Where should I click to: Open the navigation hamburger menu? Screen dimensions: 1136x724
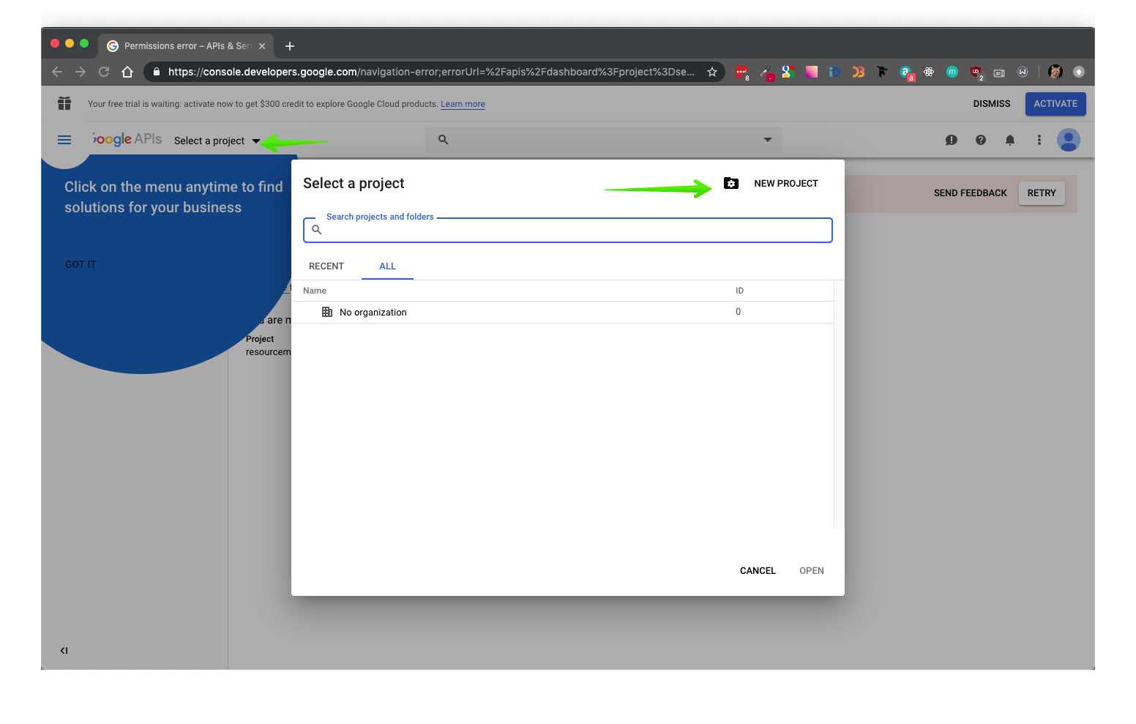64,139
